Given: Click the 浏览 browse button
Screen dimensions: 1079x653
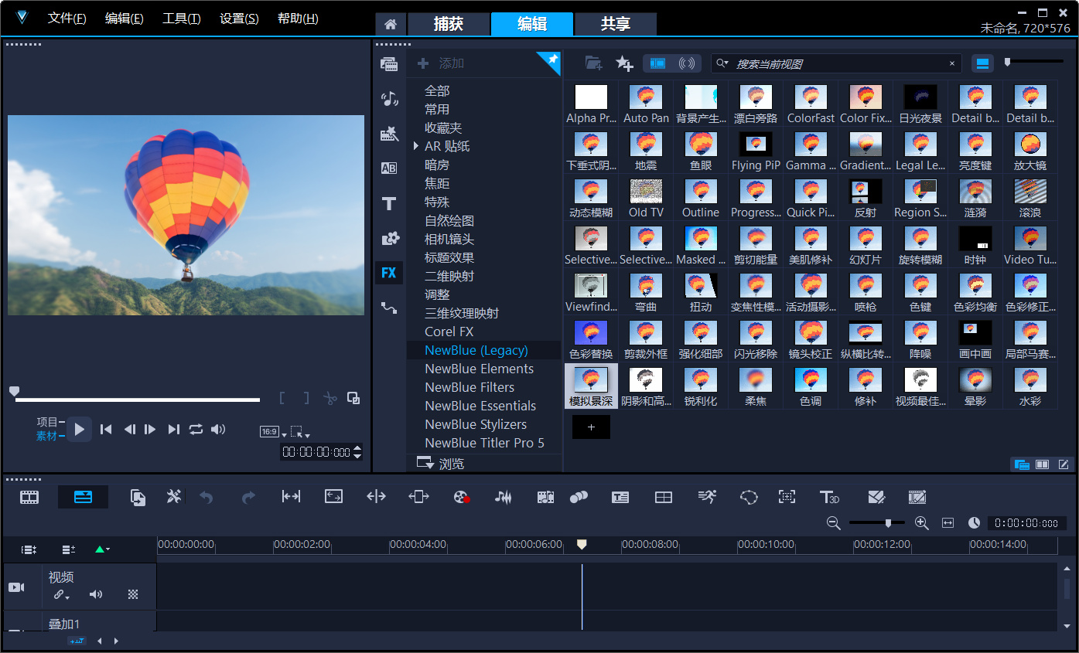Looking at the screenshot, I should tap(441, 464).
